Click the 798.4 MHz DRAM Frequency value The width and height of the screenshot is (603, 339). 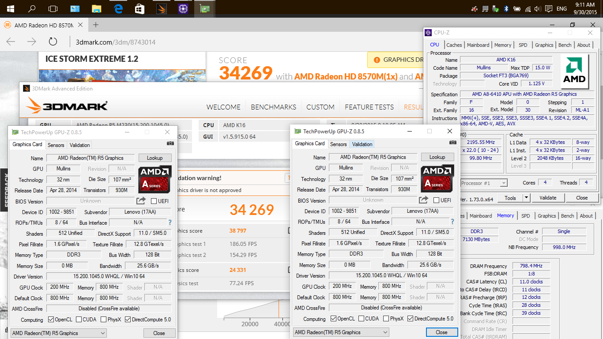(531, 266)
